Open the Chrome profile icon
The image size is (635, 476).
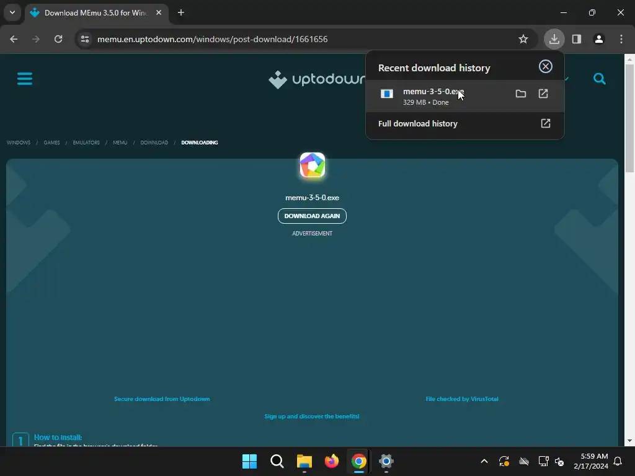(x=598, y=39)
